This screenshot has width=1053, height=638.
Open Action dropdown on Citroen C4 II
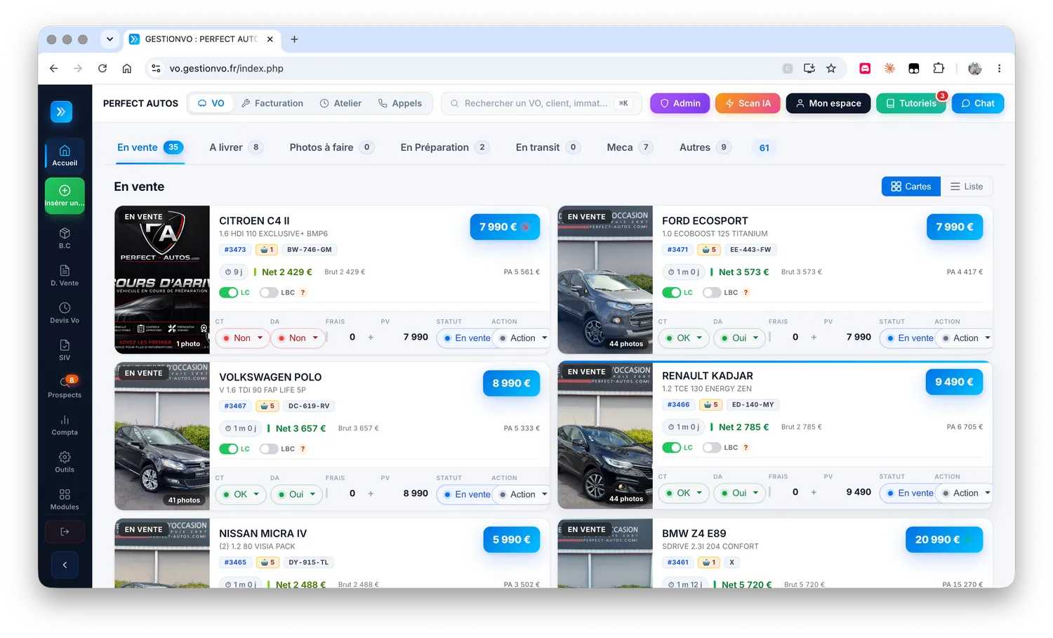(522, 338)
